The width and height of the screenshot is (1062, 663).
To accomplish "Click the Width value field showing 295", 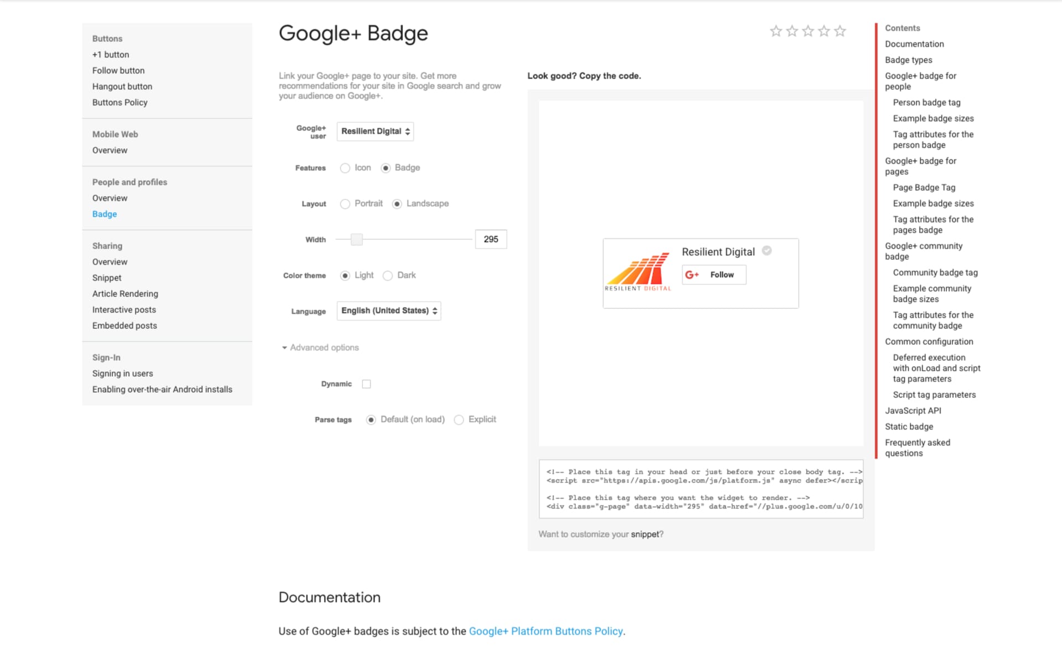I will pyautogui.click(x=491, y=239).
